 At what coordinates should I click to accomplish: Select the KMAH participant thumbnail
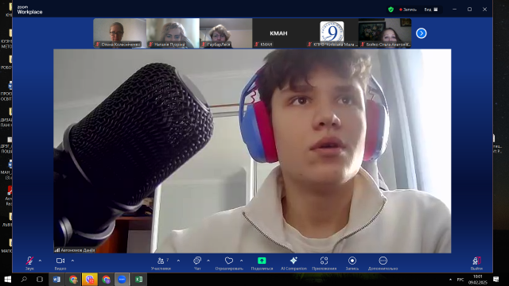(278, 33)
